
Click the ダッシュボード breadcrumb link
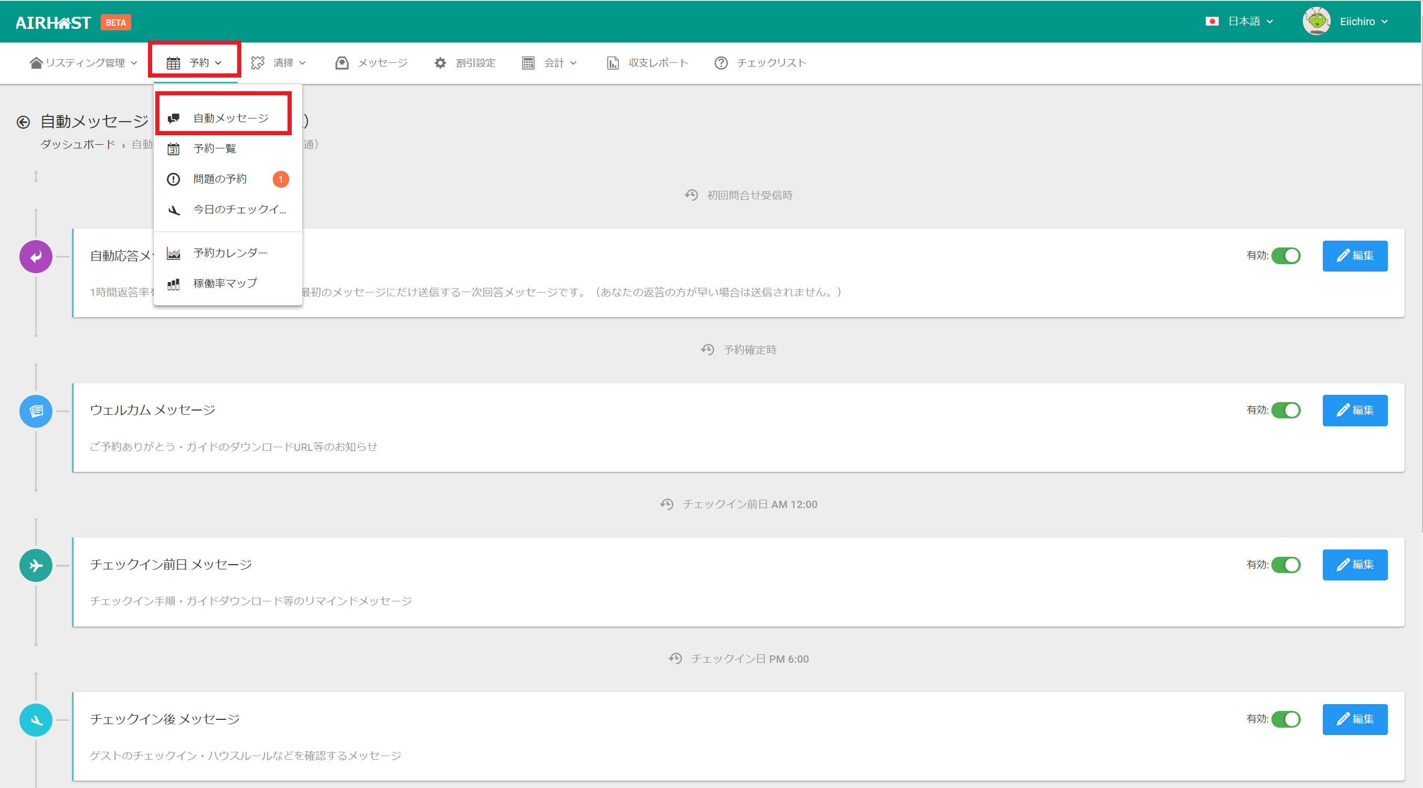[x=78, y=145]
